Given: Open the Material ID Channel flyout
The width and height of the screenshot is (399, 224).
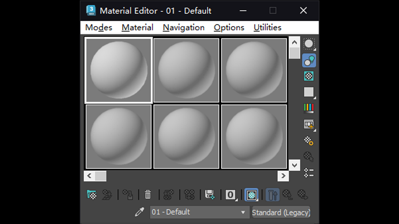Looking at the screenshot, I should (231, 194).
